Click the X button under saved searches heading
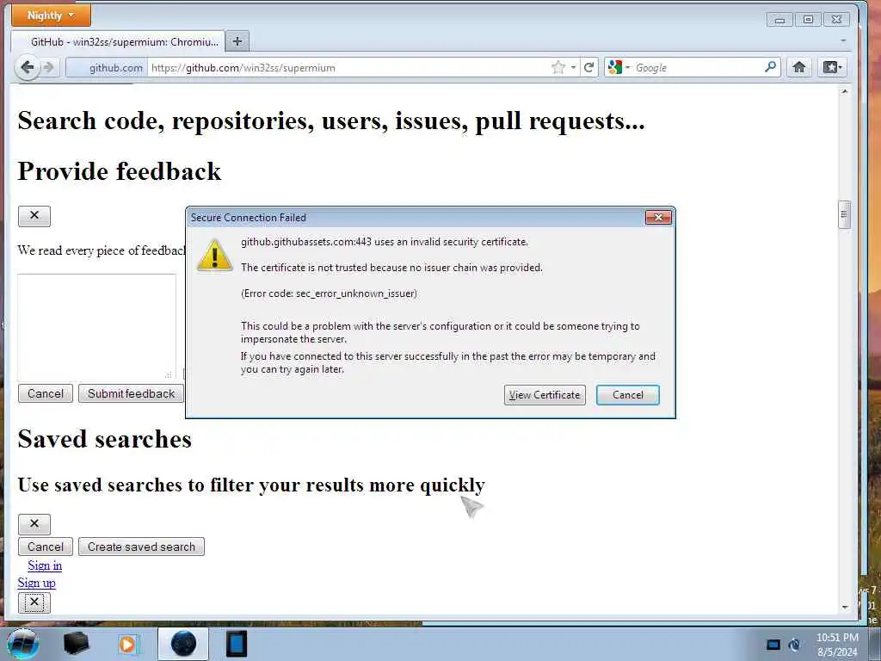This screenshot has height=661, width=881. tap(34, 524)
